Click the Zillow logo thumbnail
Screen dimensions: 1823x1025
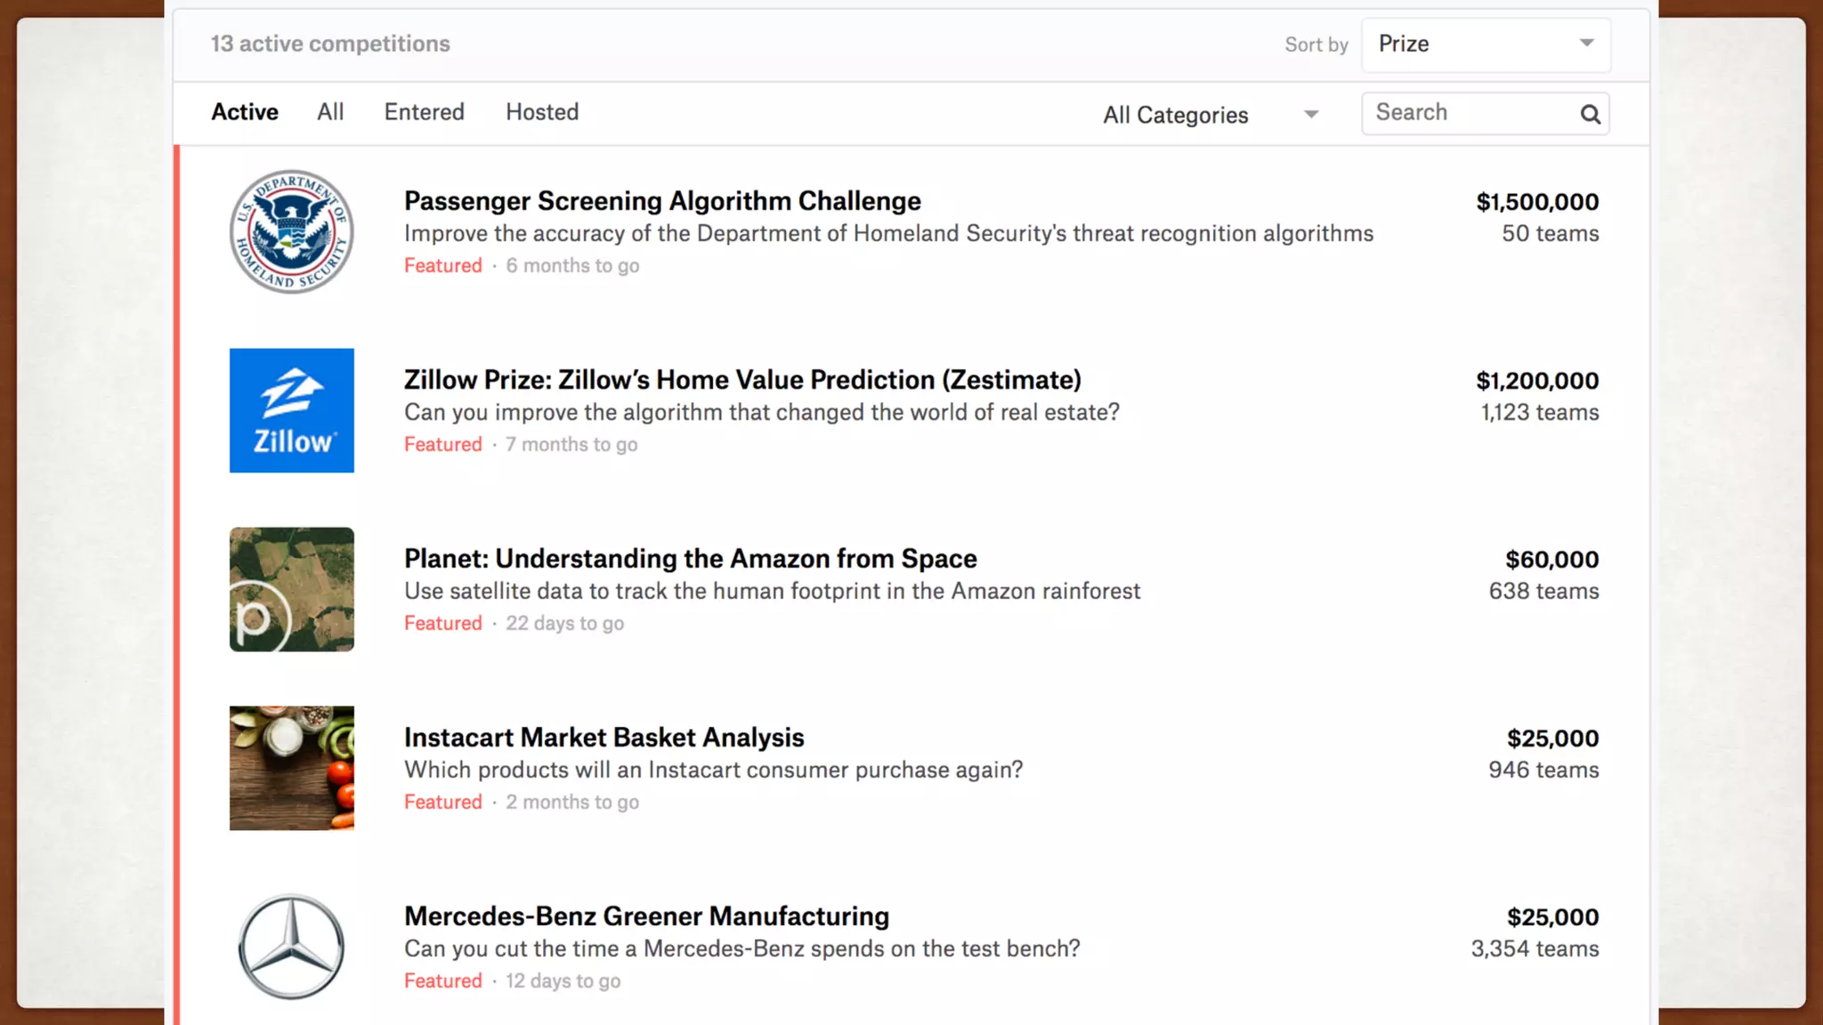291,410
